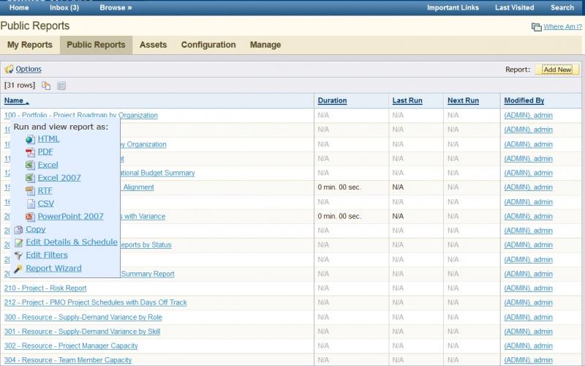
Task: Run the report as RTF
Action: pyautogui.click(x=45, y=190)
